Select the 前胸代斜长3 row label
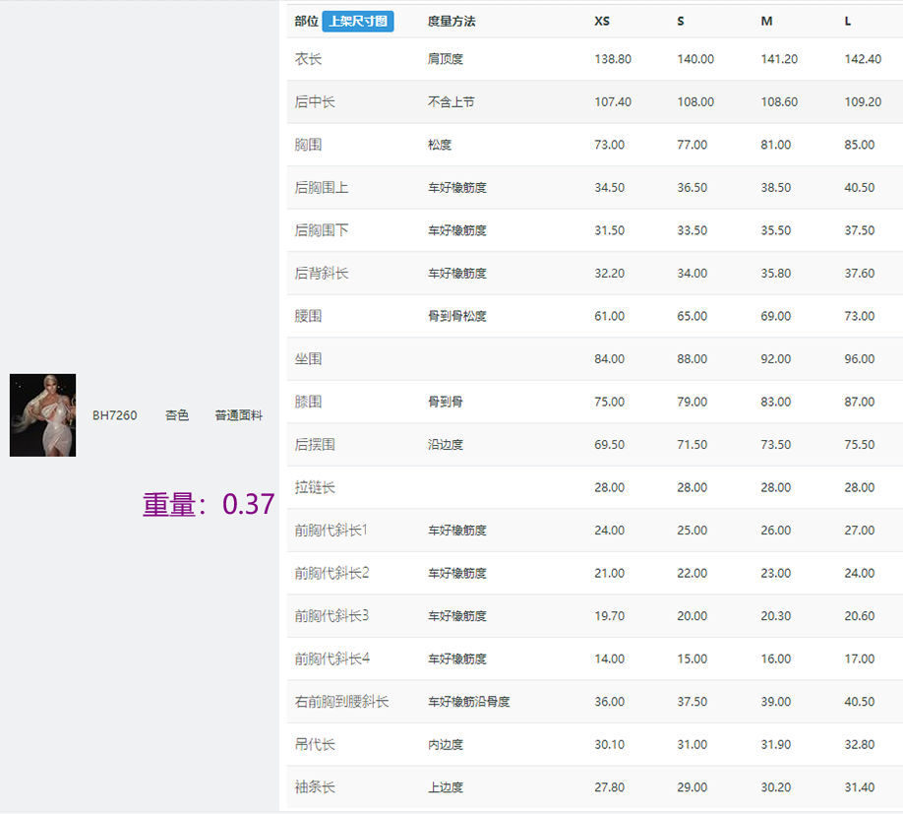The height and width of the screenshot is (814, 903). (331, 616)
